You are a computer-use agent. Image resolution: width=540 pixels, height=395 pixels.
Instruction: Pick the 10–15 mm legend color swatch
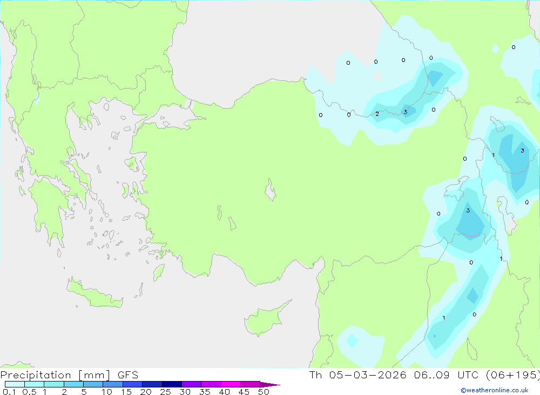click(113, 384)
